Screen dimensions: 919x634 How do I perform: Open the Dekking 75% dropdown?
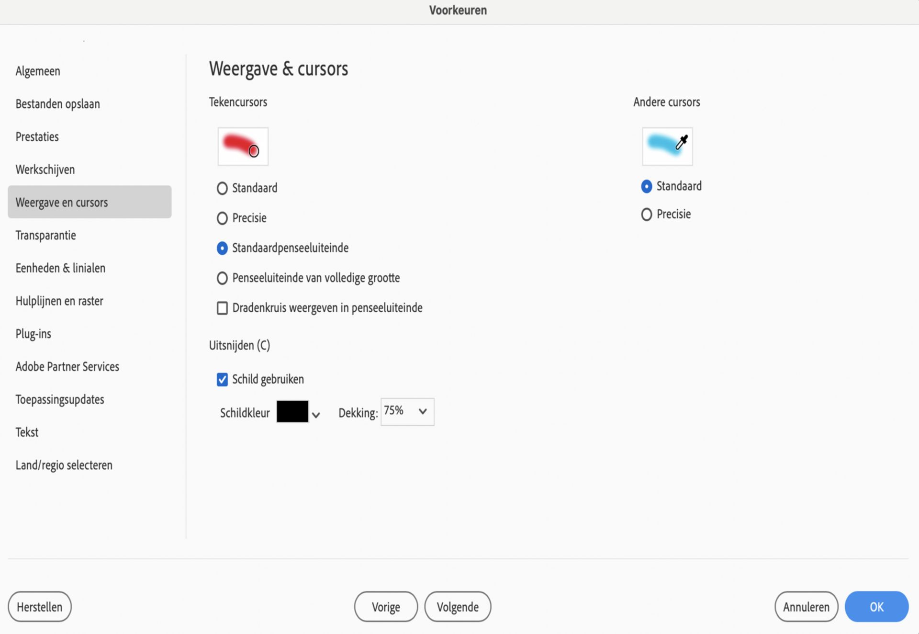[x=407, y=411]
